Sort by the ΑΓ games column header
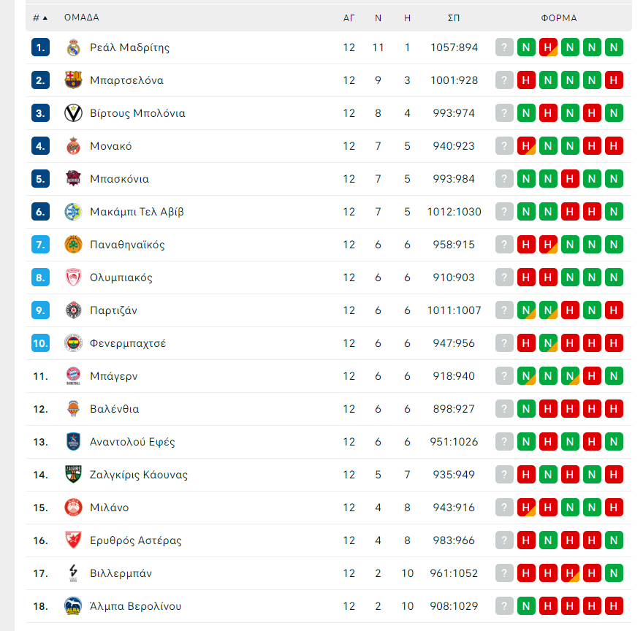Image resolution: width=643 pixels, height=631 pixels. click(x=349, y=18)
